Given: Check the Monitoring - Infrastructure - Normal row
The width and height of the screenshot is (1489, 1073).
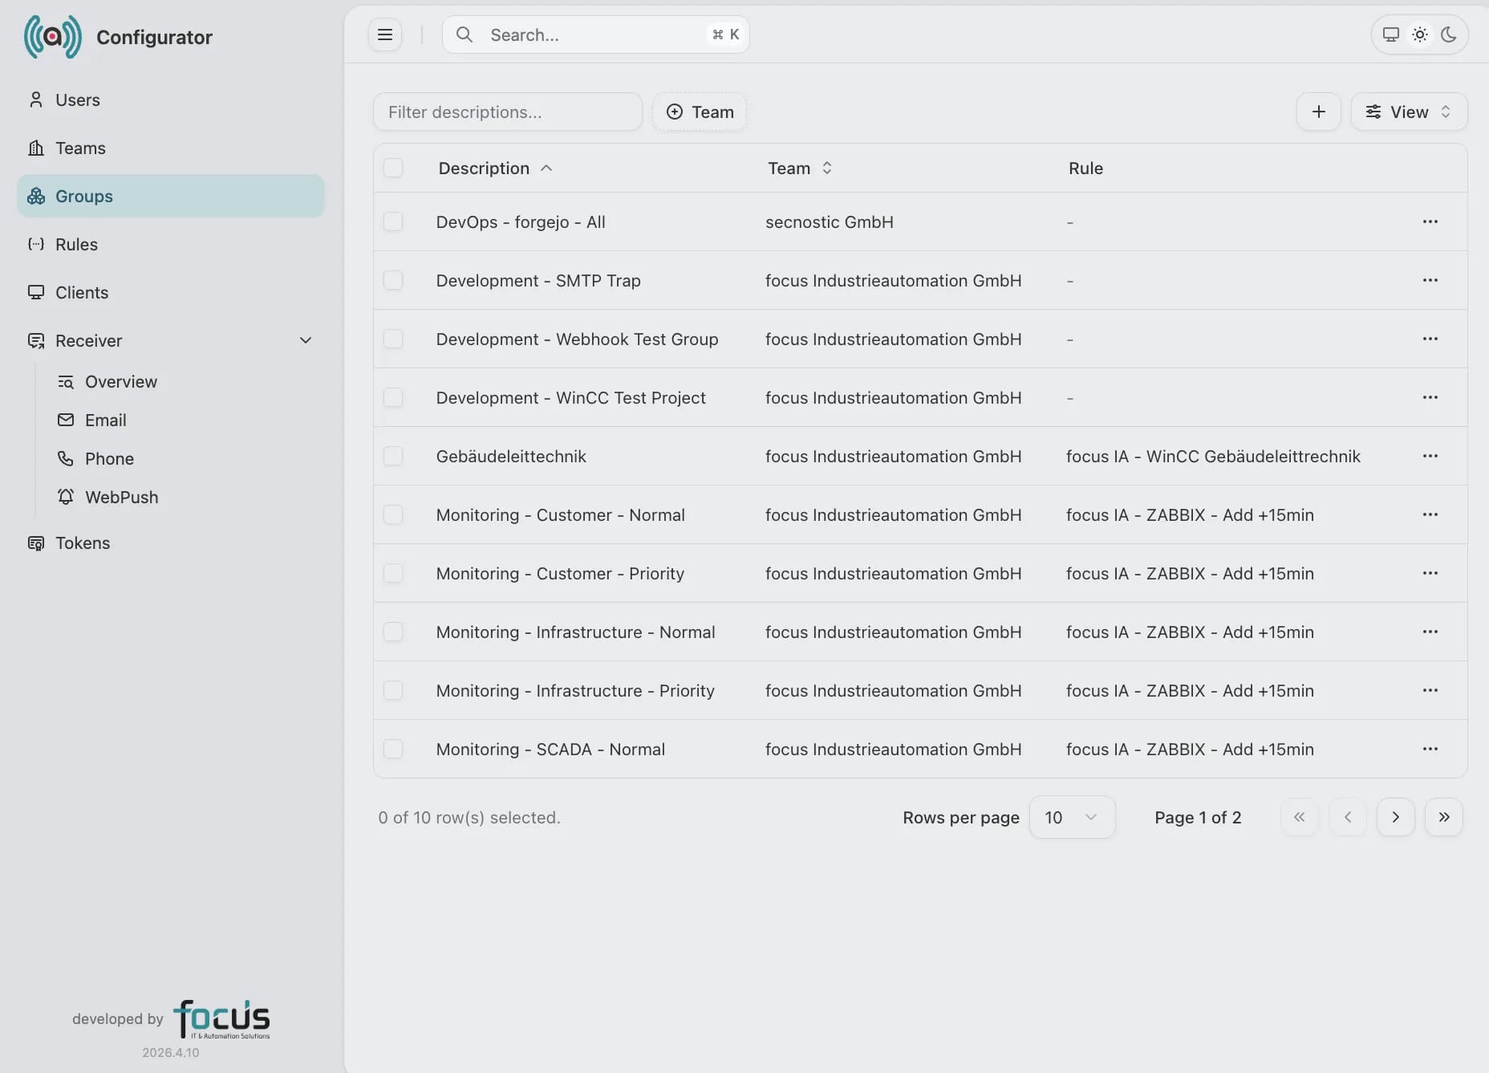Looking at the screenshot, I should [x=393, y=632].
